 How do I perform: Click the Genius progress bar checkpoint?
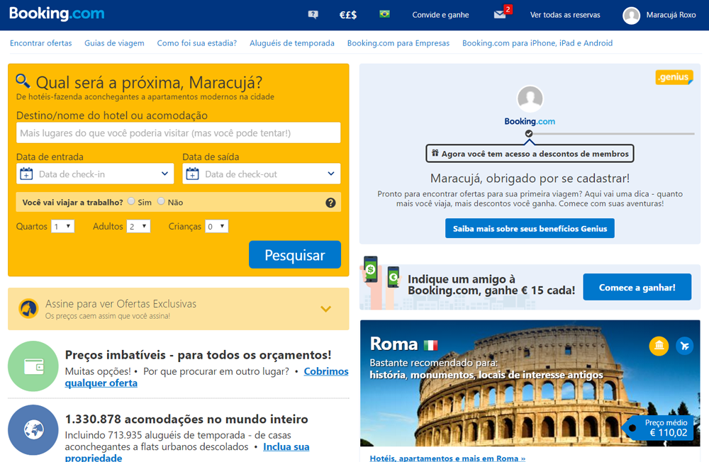[x=529, y=133]
